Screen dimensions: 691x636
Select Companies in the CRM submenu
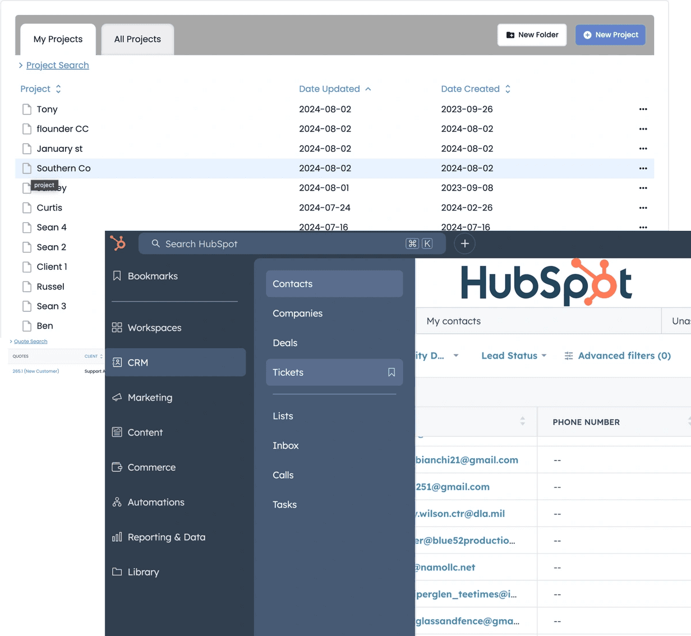point(298,313)
